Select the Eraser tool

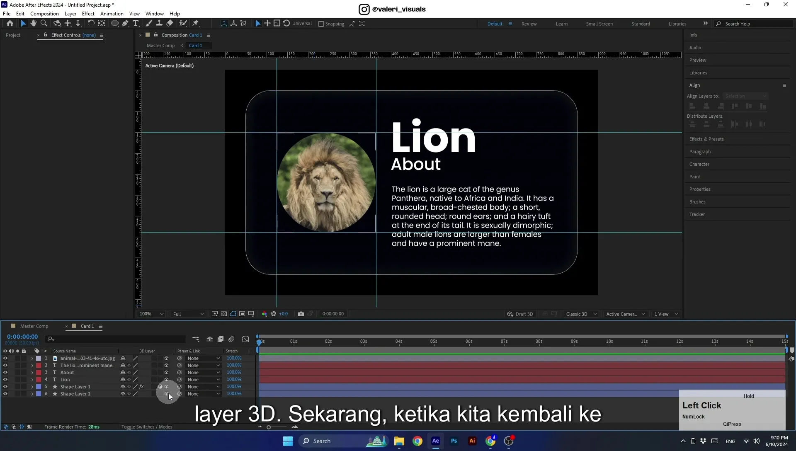170,24
